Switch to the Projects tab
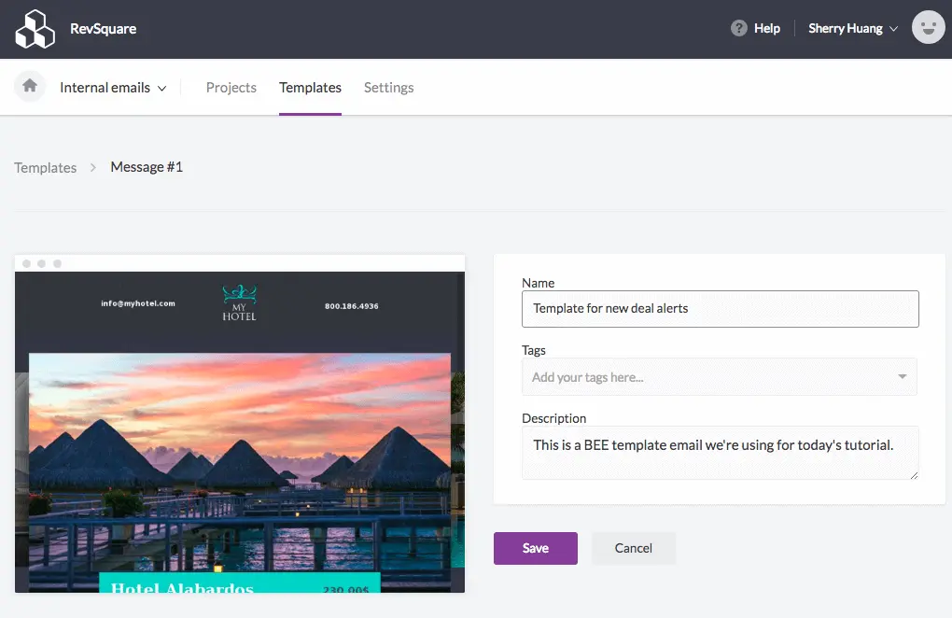952x618 pixels. click(x=231, y=87)
